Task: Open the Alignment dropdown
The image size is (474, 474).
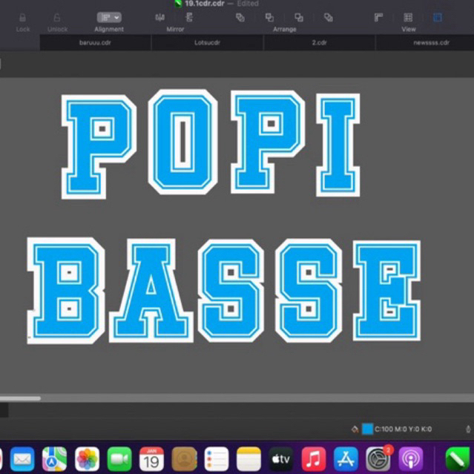Action: pos(109,17)
